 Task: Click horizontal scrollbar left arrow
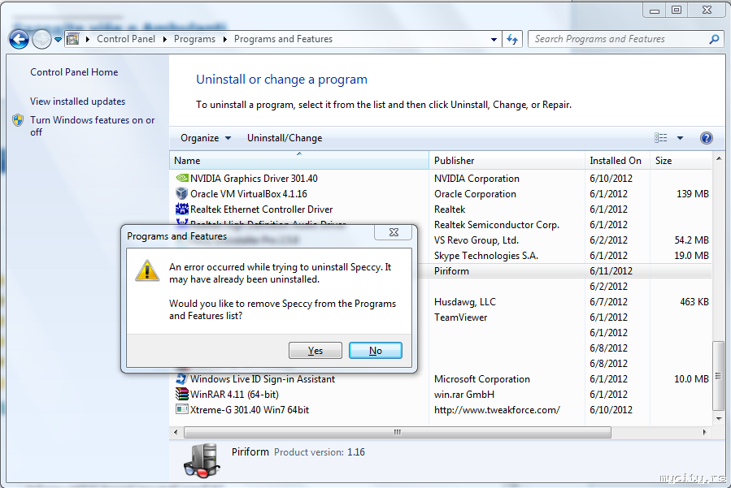pos(176,433)
